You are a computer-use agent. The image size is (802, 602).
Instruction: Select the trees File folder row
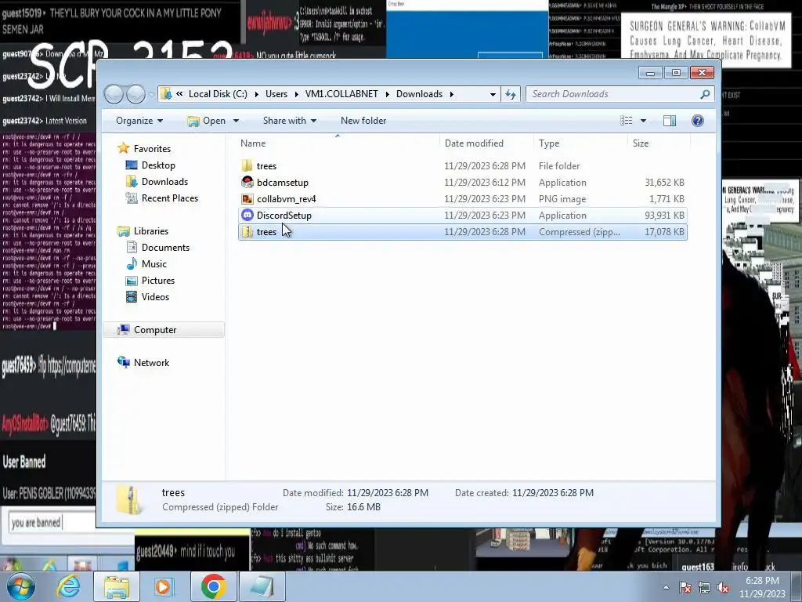pos(462,166)
